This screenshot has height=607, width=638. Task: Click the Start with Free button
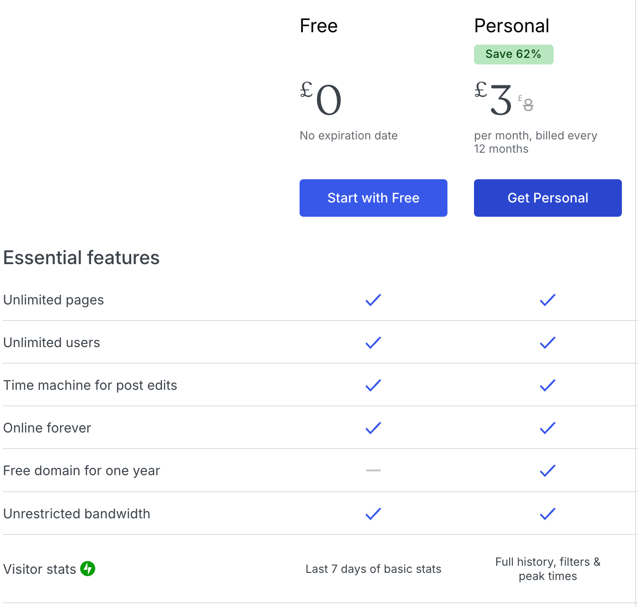[374, 198]
